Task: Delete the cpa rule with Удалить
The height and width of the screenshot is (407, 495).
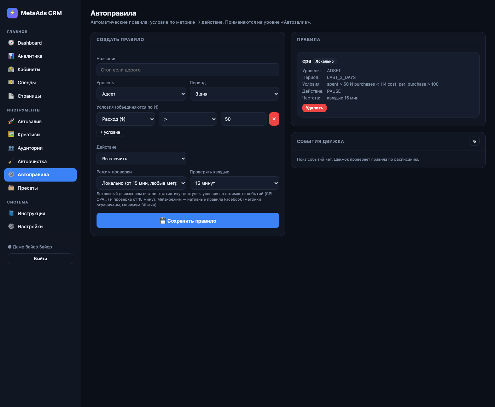Action: [x=314, y=108]
